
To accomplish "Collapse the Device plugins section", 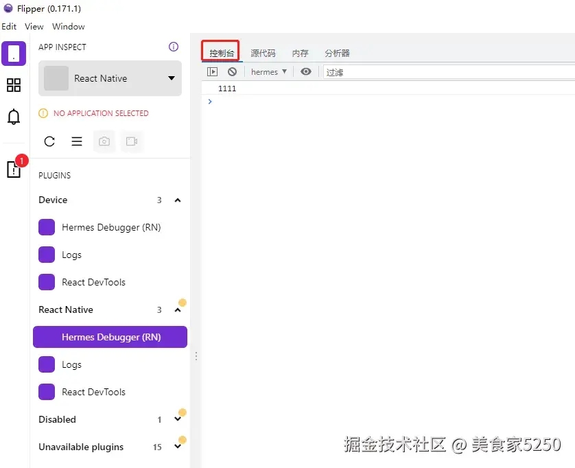I will coord(178,200).
